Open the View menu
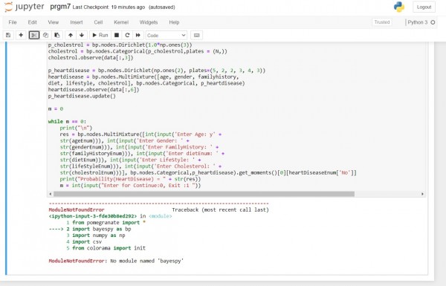 pyautogui.click(x=54, y=22)
